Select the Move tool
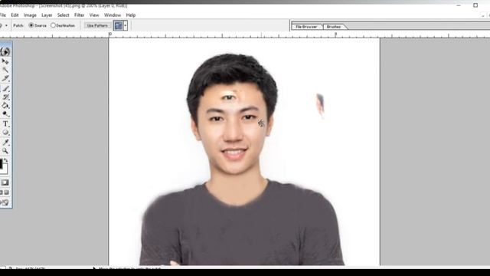This screenshot has width=490, height=276. click(x=5, y=61)
